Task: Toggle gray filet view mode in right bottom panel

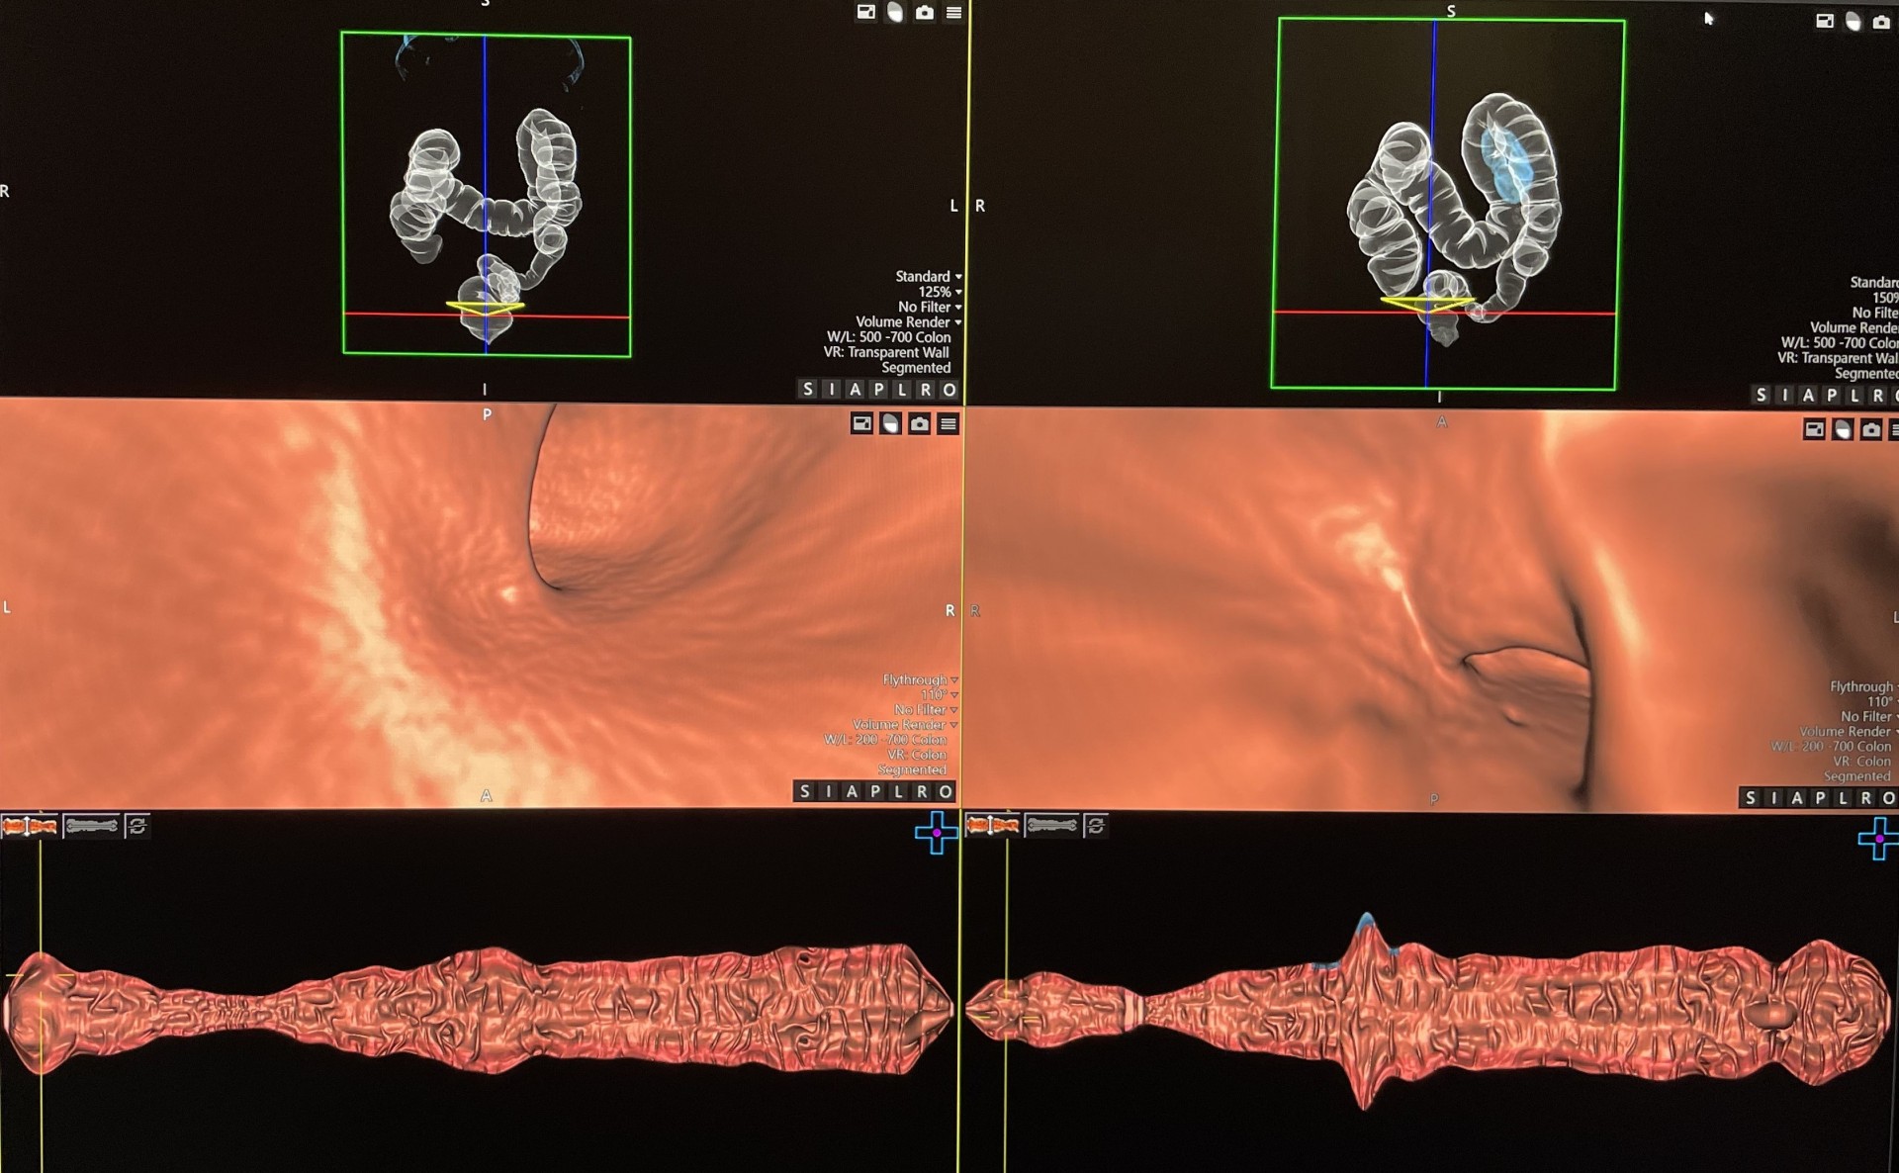Action: coord(1051,825)
